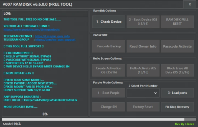Run RAMDISK FULL RESET

177,22
